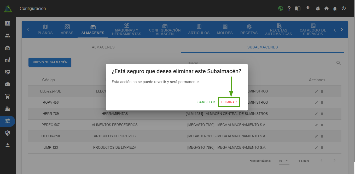Edit the PEREC-567 row with pencil icon
Screen dimensions: 355x174
point(316,125)
